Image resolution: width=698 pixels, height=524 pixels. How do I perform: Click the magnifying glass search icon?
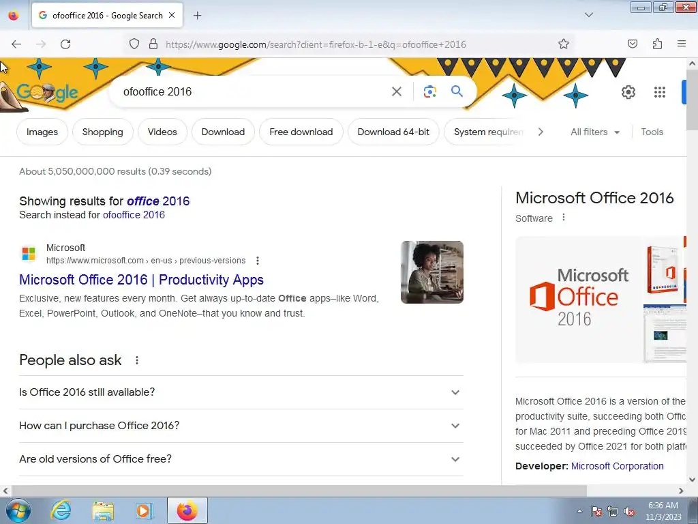click(x=457, y=91)
